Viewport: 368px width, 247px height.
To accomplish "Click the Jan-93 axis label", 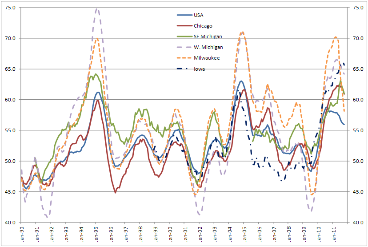I will (66, 234).
